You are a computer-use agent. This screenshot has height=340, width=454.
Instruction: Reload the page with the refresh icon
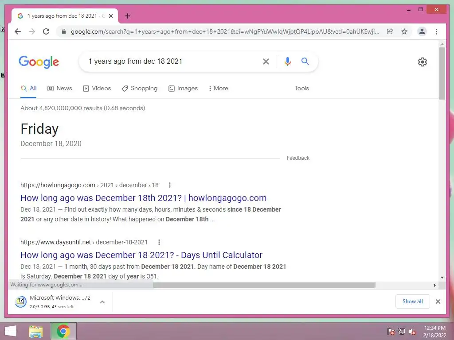pos(46,31)
